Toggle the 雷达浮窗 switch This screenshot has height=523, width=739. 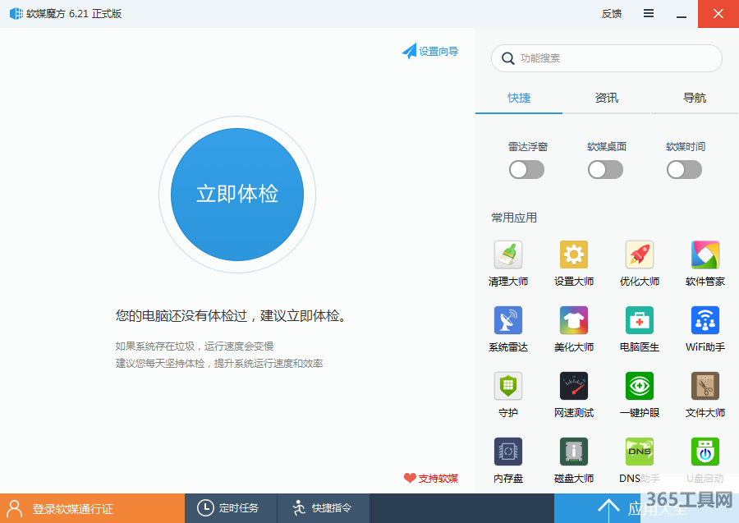click(x=526, y=170)
